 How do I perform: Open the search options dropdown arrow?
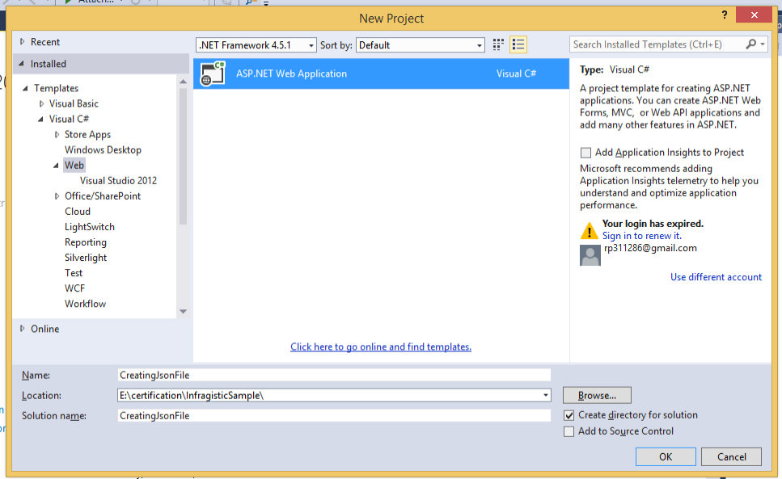pos(763,44)
